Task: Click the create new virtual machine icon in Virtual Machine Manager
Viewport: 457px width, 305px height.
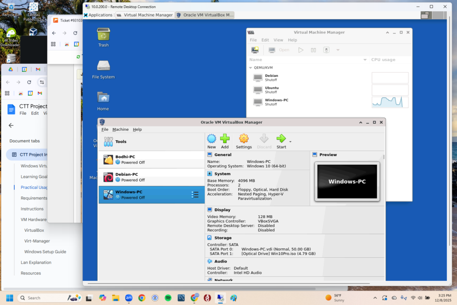Action: point(255,50)
